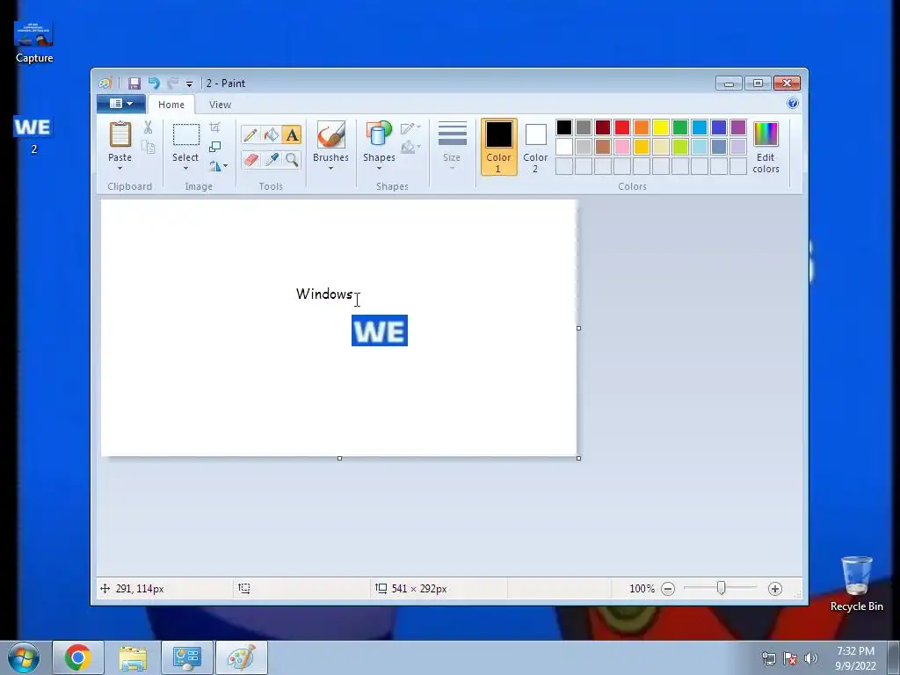Click the Windows text on canvas
This screenshot has width=900, height=675.
324,294
